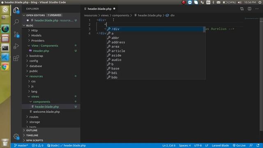Expand the Http folder

[35, 30]
